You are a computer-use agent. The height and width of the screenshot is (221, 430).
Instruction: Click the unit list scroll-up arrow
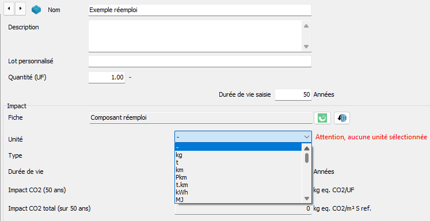307,148
